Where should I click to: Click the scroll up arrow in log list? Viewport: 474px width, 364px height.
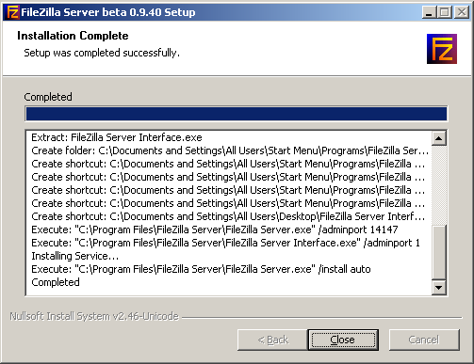click(439, 138)
